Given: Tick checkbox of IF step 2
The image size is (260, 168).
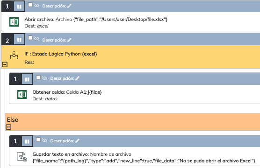Looking at the screenshot, I should (30, 38).
